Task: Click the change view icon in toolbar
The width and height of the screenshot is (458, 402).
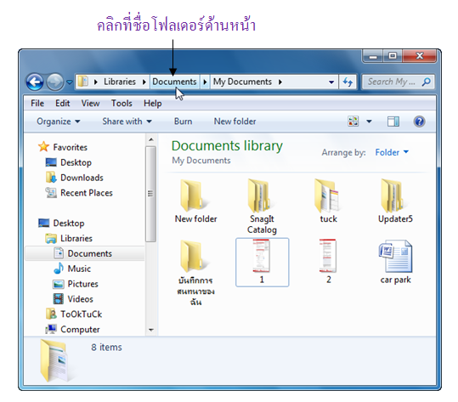Action: [x=353, y=122]
